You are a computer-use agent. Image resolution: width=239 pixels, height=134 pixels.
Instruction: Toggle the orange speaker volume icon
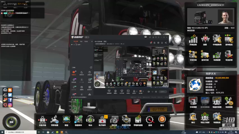pos(140,91)
